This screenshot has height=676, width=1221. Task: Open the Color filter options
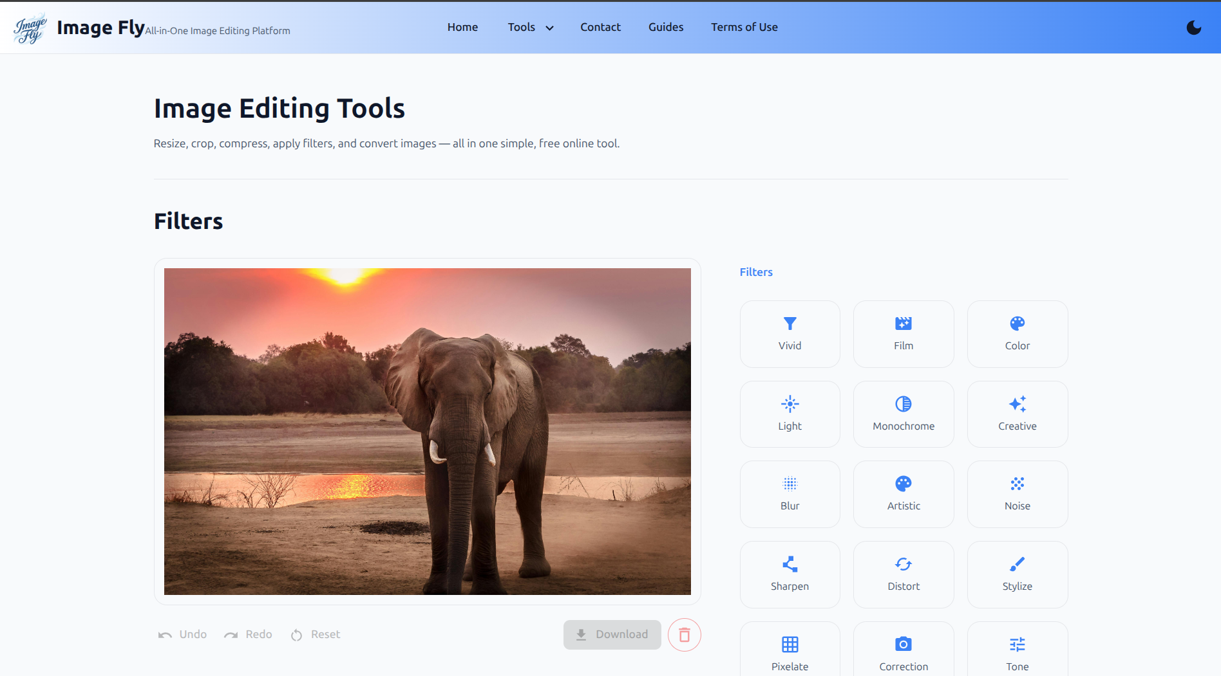point(1017,334)
